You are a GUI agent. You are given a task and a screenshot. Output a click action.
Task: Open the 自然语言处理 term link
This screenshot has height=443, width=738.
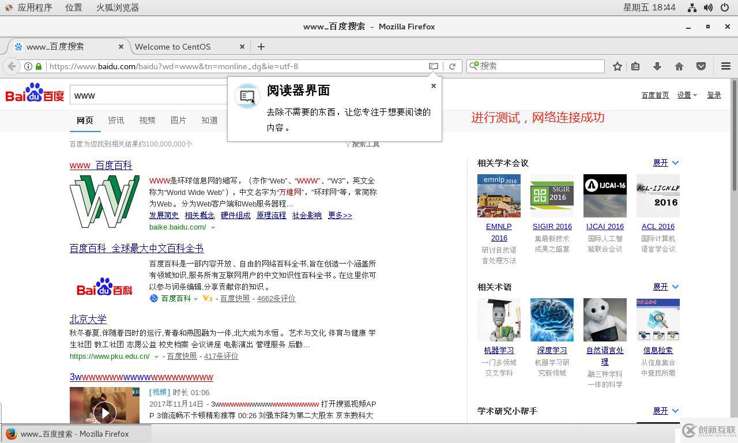coord(605,356)
